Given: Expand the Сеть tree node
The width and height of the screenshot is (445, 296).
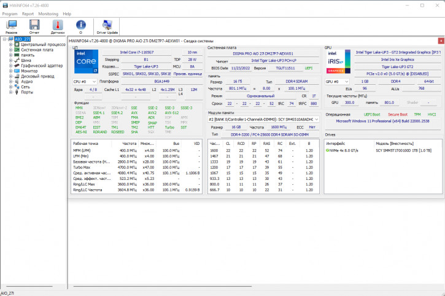Looking at the screenshot, I should [11, 87].
